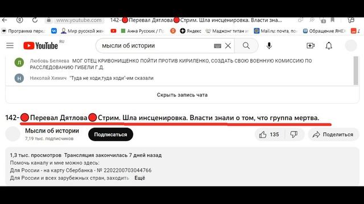Open the YouTube bookmark icon in bookmarks bar
Viewport: 364px width, 204px height.
pyautogui.click(x=113, y=31)
